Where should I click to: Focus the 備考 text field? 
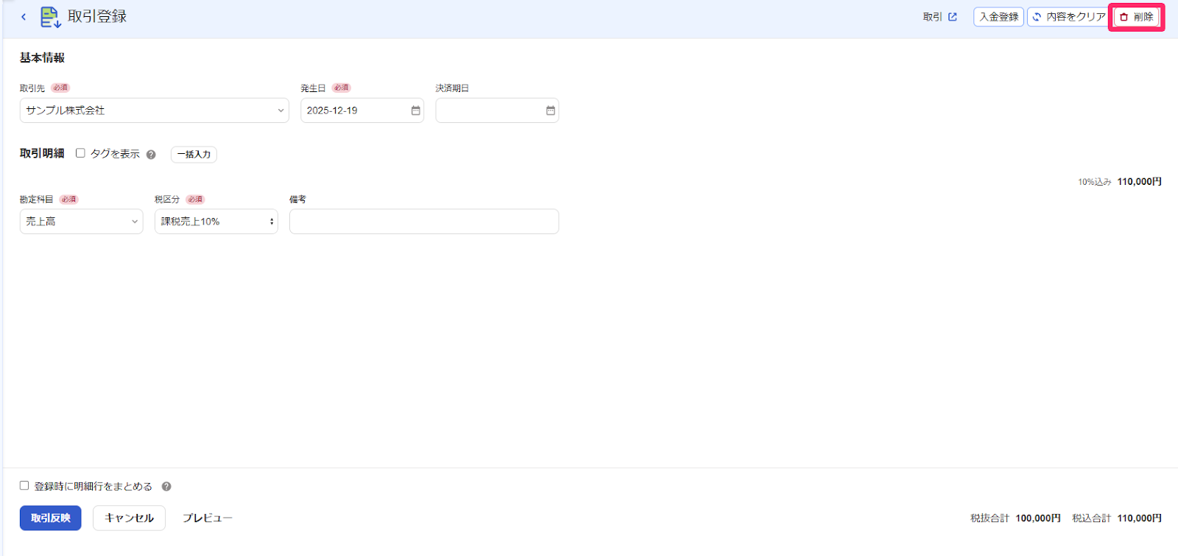424,222
